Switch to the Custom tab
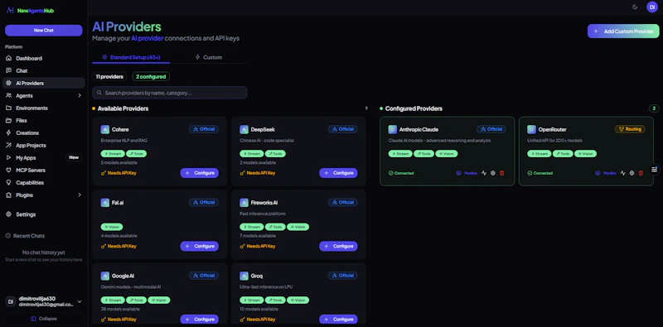This screenshot has width=663, height=327. point(209,57)
